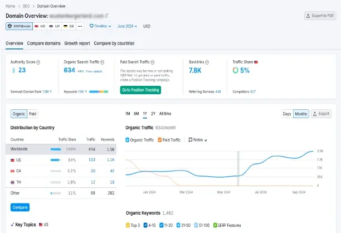
Task: Click the Thailand flag icon in TH row
Action: pos(13,182)
